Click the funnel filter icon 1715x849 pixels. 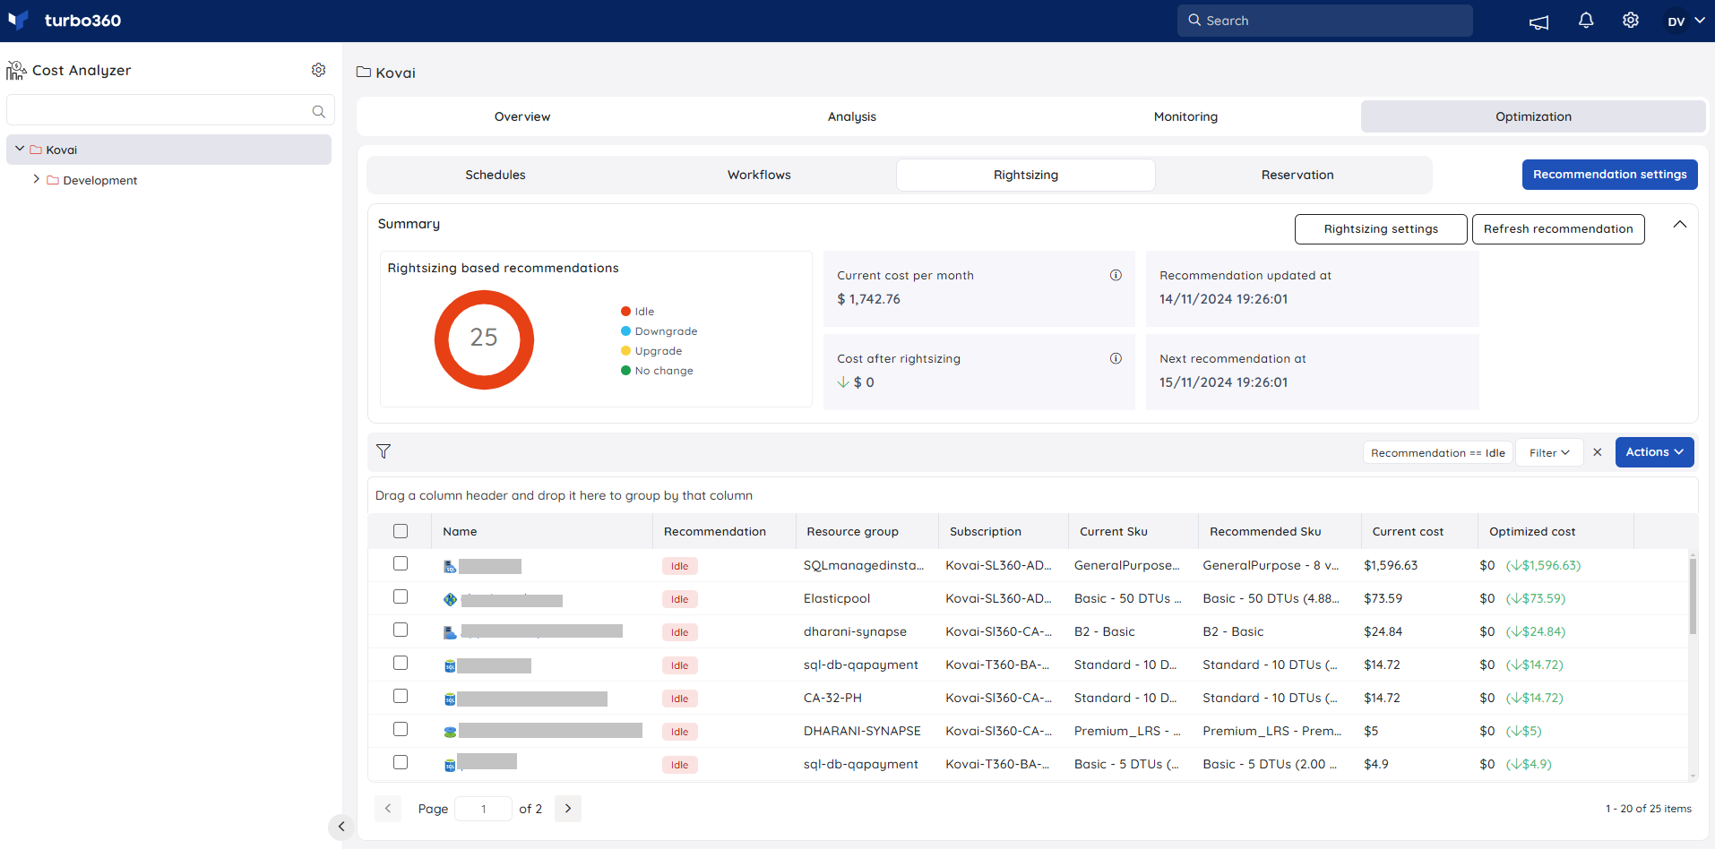pos(384,451)
